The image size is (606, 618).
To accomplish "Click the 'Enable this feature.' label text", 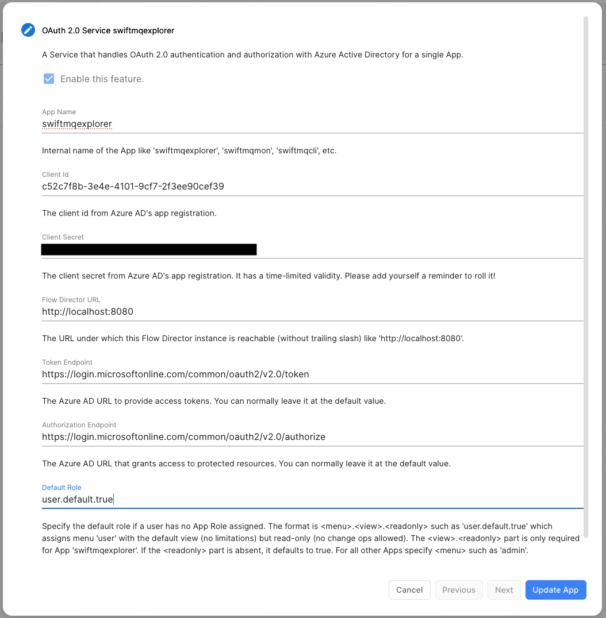I will [x=102, y=79].
